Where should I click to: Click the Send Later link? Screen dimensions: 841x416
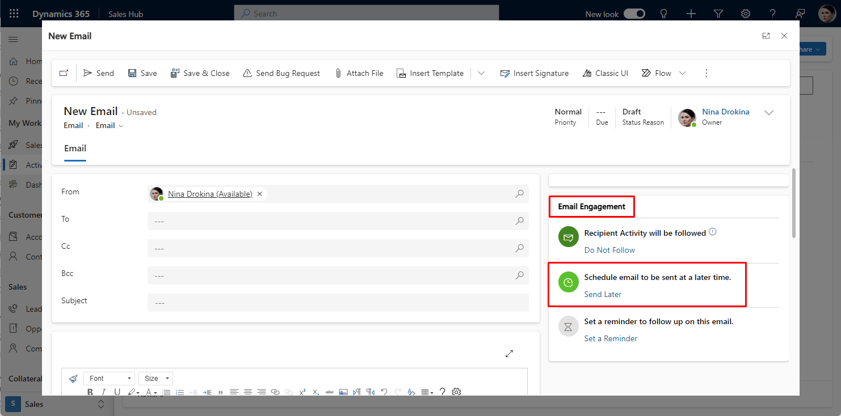603,294
